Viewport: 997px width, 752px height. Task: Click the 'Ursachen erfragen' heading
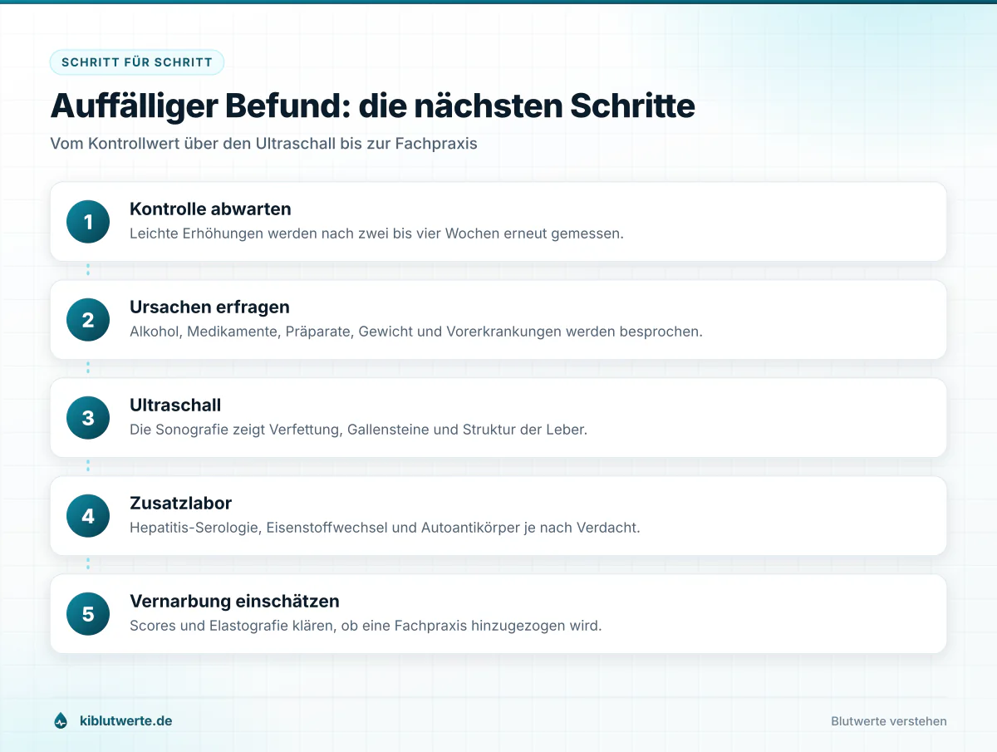(209, 307)
